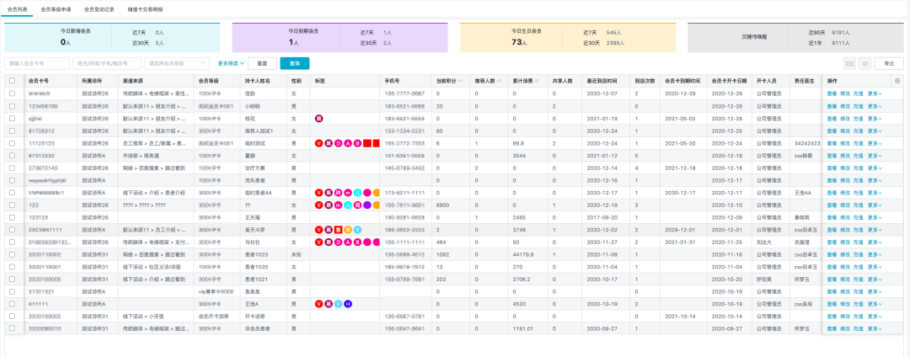
Task: Click the 当前积分 value 8900
Action: point(443,205)
